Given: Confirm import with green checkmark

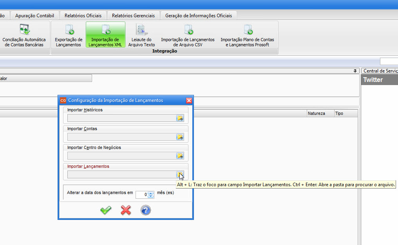Looking at the screenshot, I should 106,211.
